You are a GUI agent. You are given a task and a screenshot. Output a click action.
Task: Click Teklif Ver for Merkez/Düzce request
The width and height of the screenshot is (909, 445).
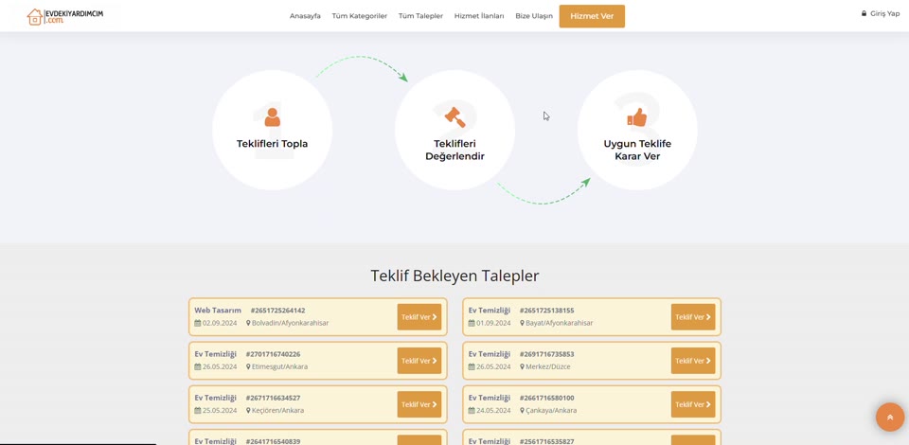(x=693, y=361)
